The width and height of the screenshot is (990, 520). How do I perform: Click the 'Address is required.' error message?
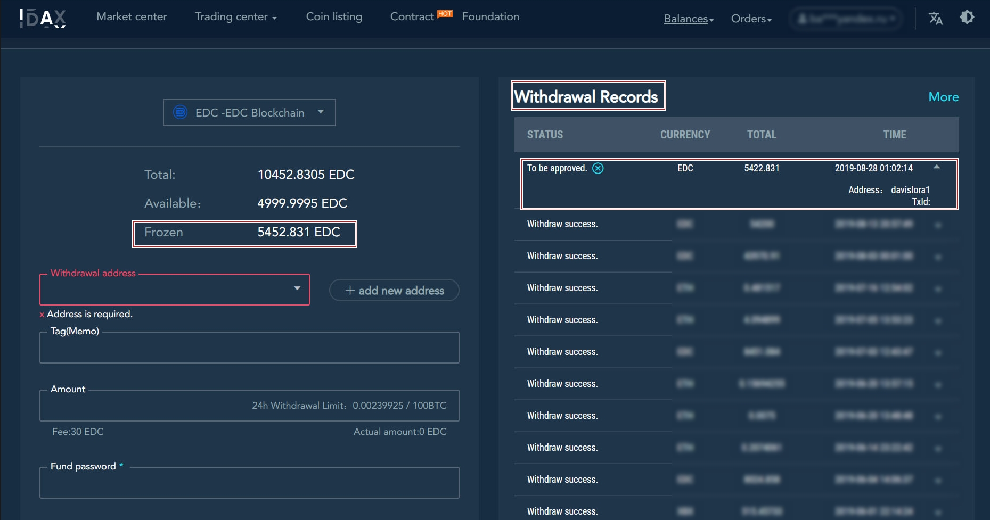click(x=89, y=314)
